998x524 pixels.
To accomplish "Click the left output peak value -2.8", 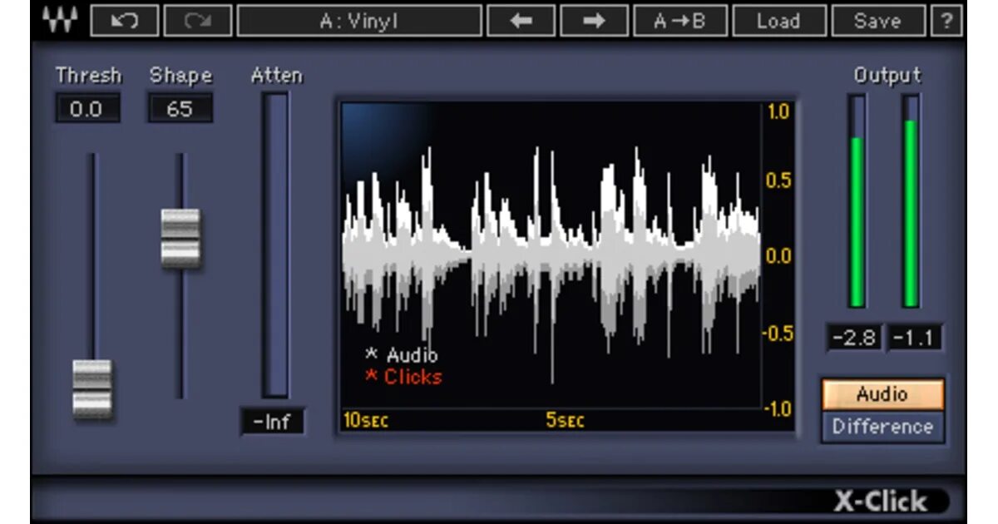I will coord(853,338).
